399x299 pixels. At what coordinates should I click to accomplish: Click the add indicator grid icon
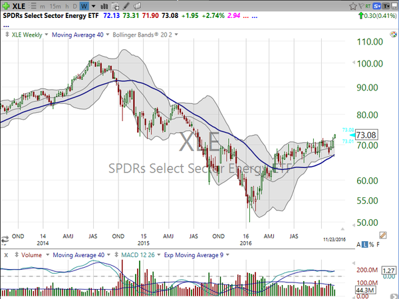(x=115, y=6)
